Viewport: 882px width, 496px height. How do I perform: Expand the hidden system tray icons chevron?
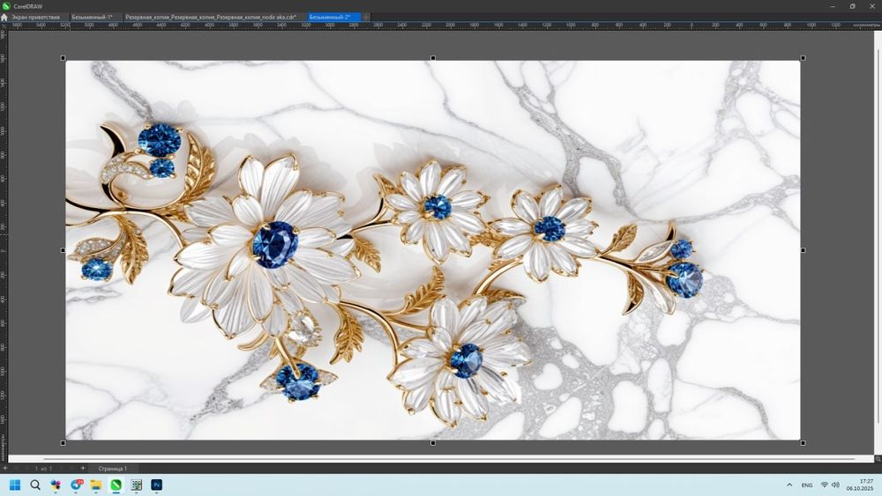789,485
